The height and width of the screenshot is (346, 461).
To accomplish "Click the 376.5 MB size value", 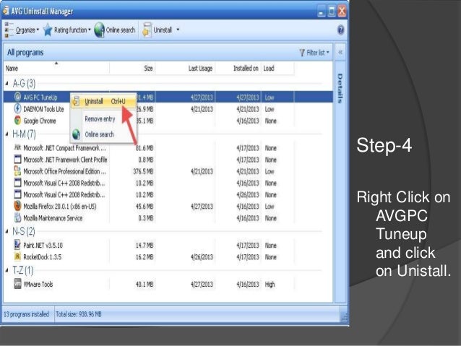I will [143, 171].
